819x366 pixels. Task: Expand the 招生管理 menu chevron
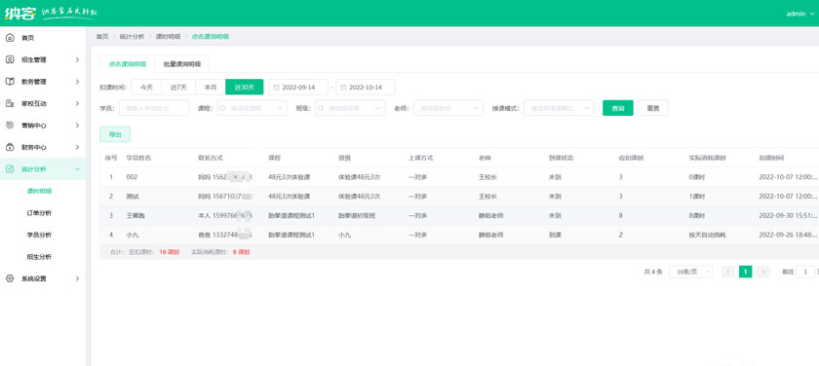tap(77, 60)
